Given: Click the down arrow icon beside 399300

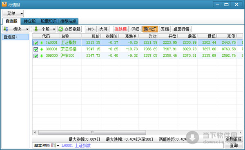Looking at the screenshot, I should [42, 56].
